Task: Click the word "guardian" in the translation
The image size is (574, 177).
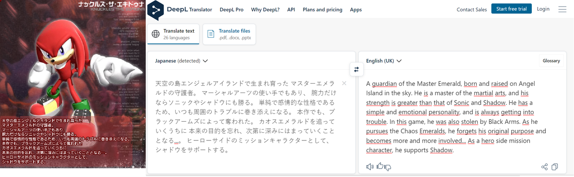Action: [384, 84]
